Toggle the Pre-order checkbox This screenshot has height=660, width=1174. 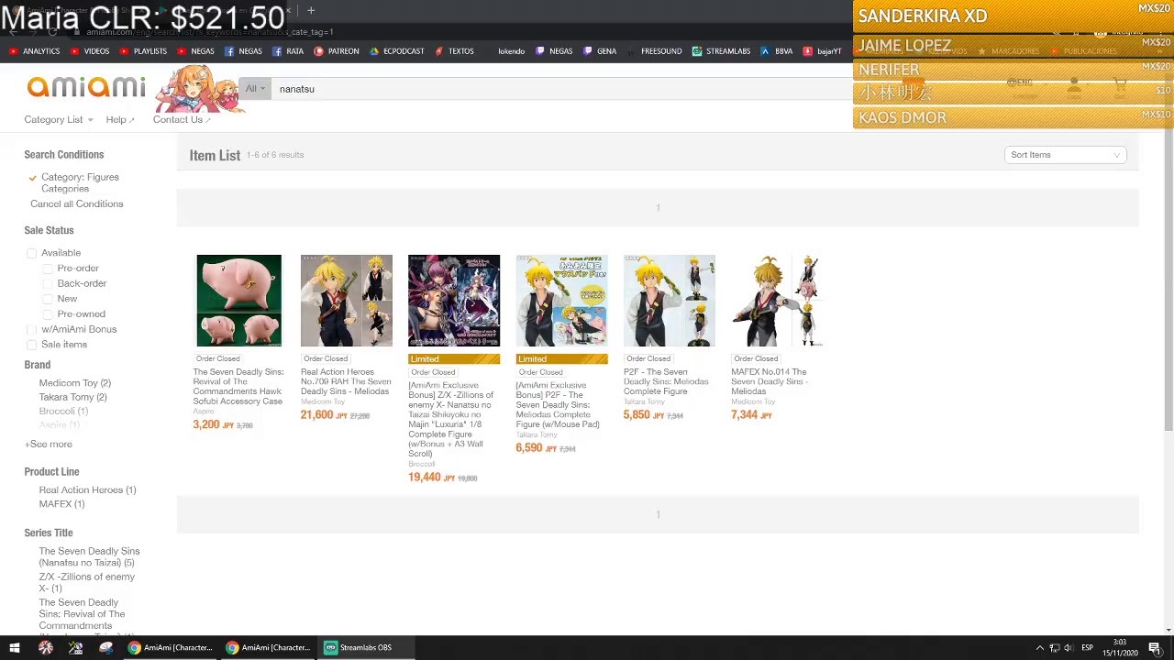48,269
